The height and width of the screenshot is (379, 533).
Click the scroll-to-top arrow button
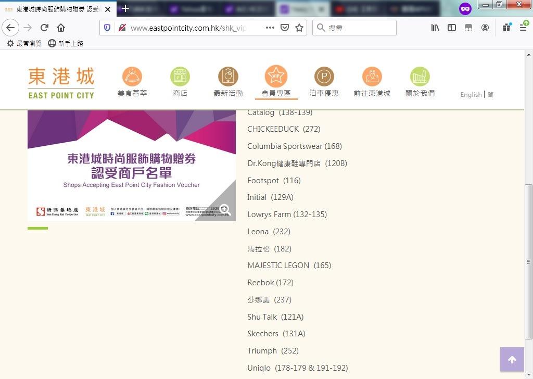512,359
